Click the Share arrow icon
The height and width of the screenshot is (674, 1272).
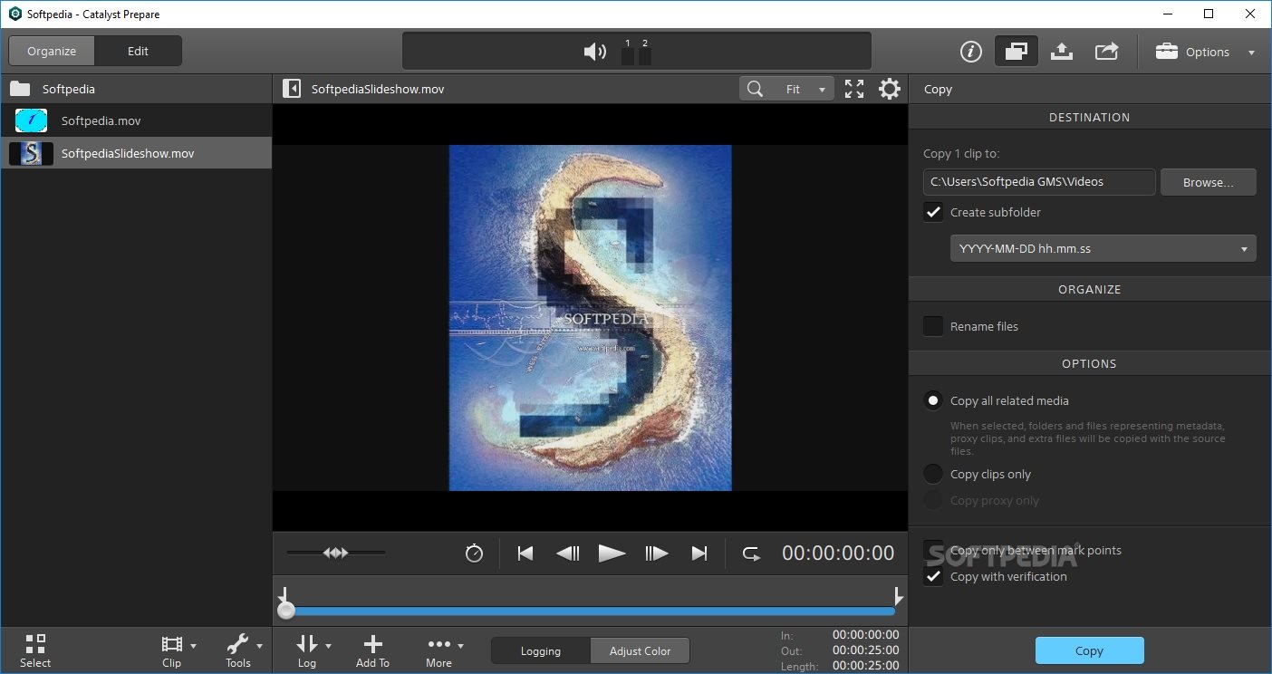coord(1106,52)
